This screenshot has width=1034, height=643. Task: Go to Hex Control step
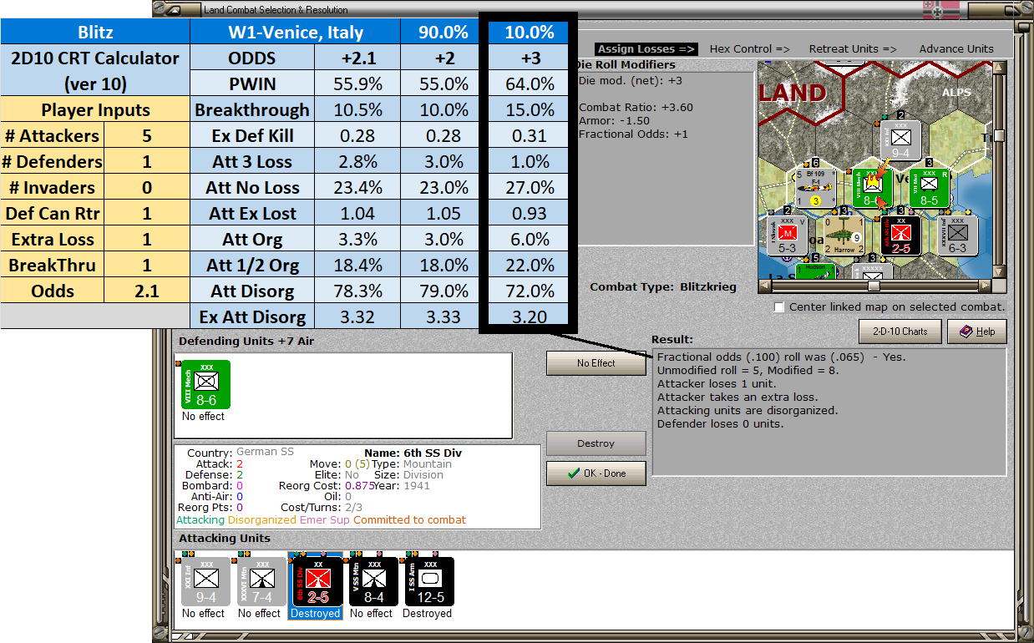749,48
